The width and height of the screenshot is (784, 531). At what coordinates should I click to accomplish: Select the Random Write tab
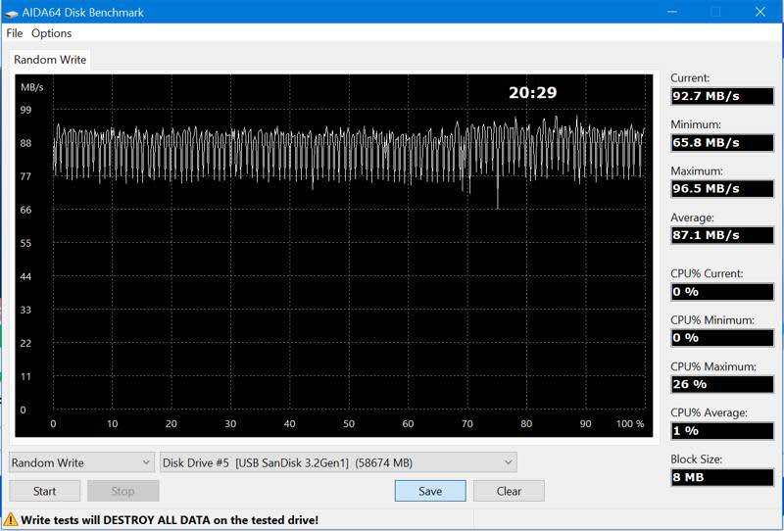point(50,60)
